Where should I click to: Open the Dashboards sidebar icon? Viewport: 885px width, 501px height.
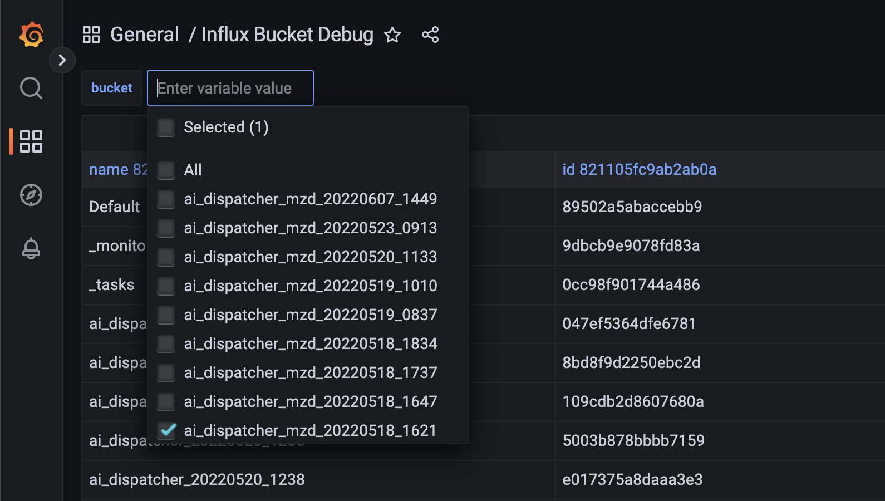(31, 141)
